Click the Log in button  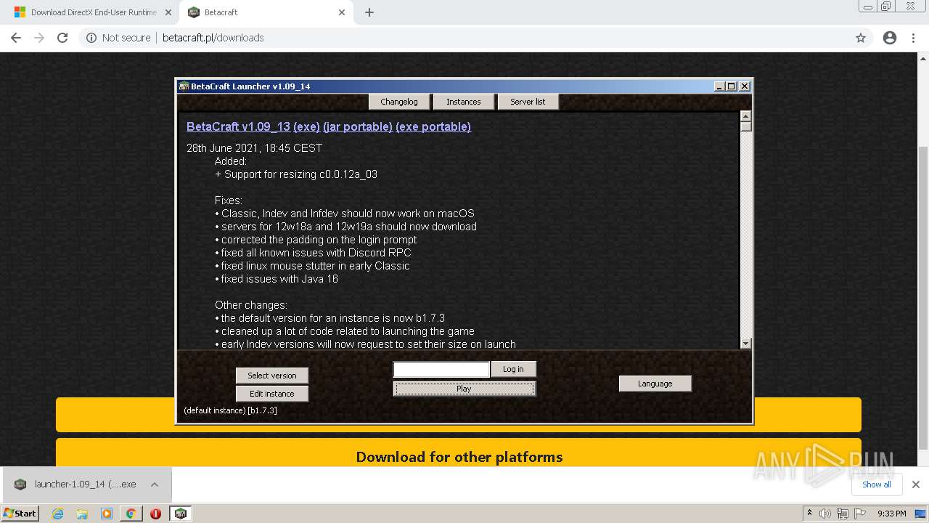point(513,369)
